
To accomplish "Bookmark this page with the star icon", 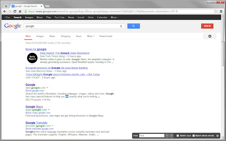I will 215,11.
